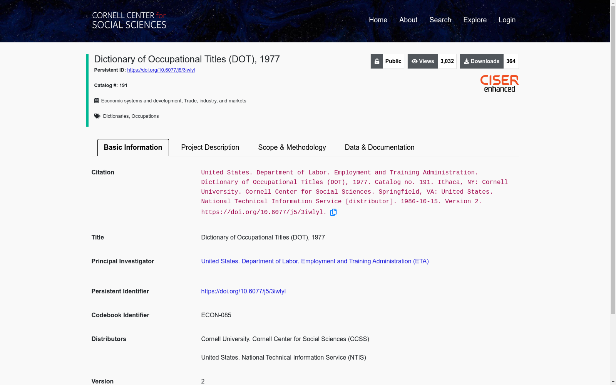Screen dimensions: 616x385
Task: Click the Citation field label
Action: click(x=103, y=172)
